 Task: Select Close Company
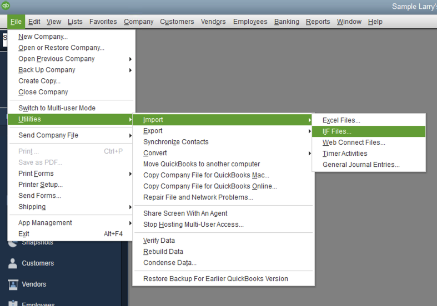(71, 92)
